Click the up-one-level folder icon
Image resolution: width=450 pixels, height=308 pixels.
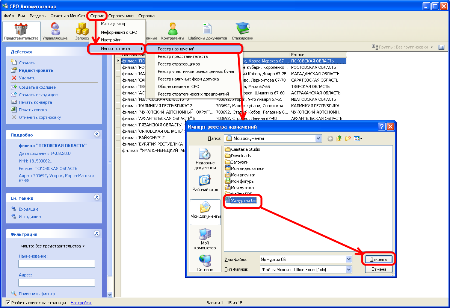tap(339, 138)
